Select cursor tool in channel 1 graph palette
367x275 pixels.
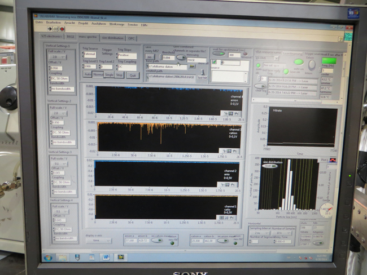click(222, 218)
